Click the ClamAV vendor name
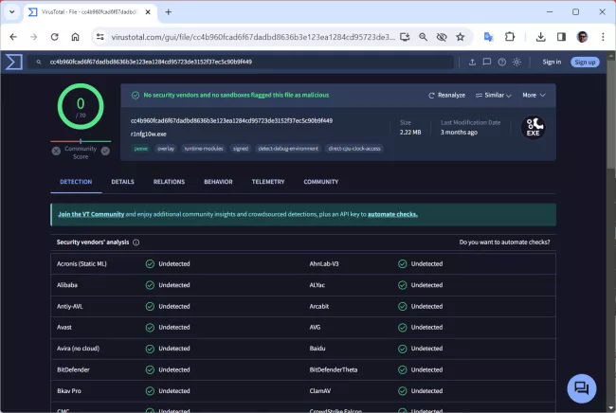Screen dimensions: 616x413 (320, 391)
